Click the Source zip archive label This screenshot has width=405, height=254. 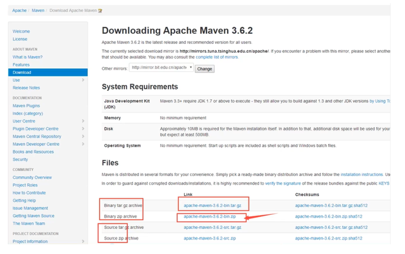[x=121, y=238]
